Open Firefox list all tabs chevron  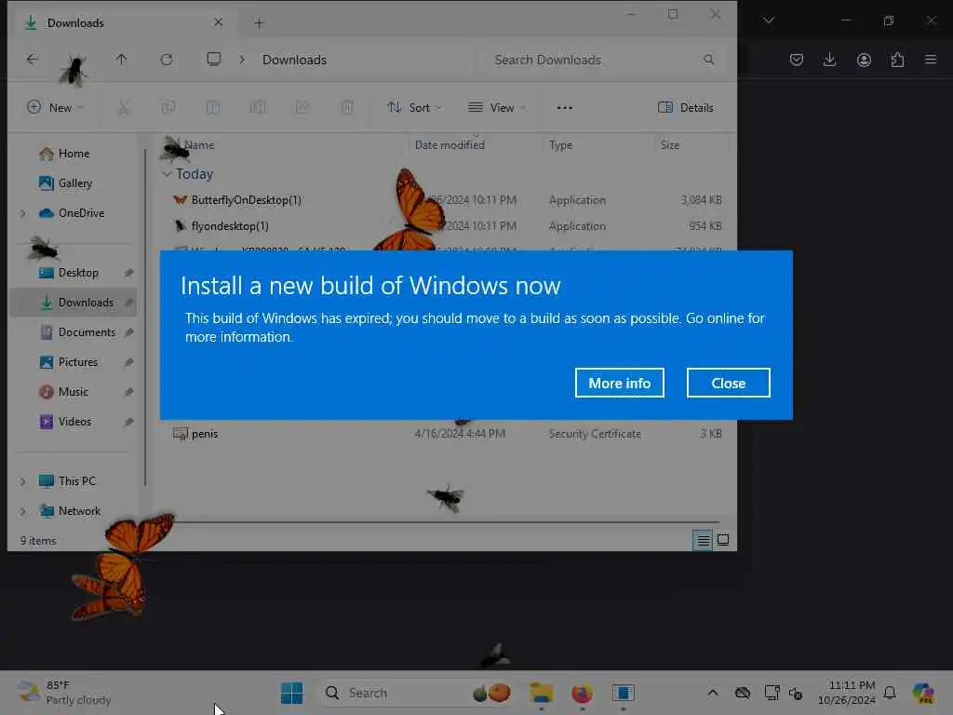point(768,20)
